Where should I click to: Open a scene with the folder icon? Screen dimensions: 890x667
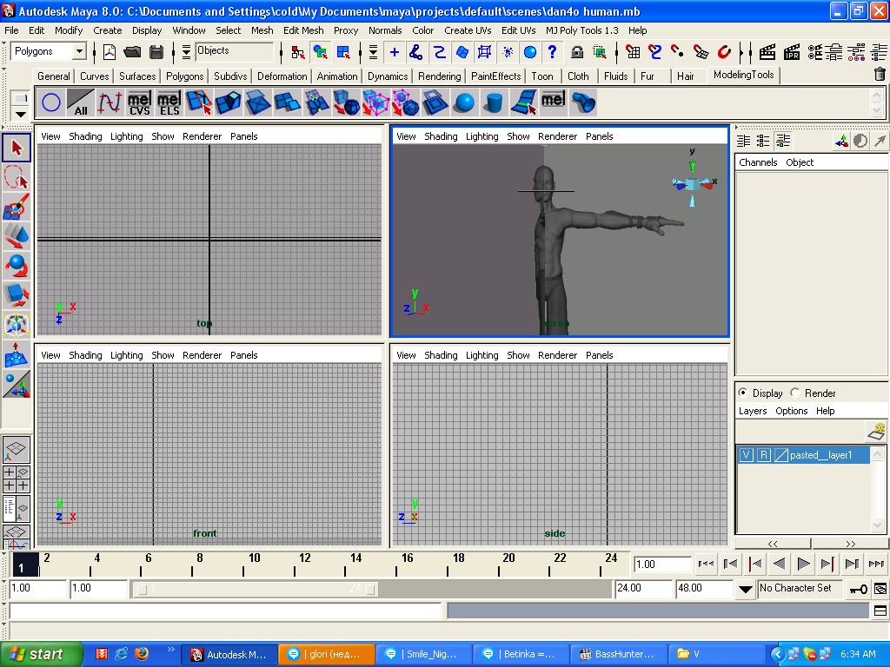pos(132,52)
